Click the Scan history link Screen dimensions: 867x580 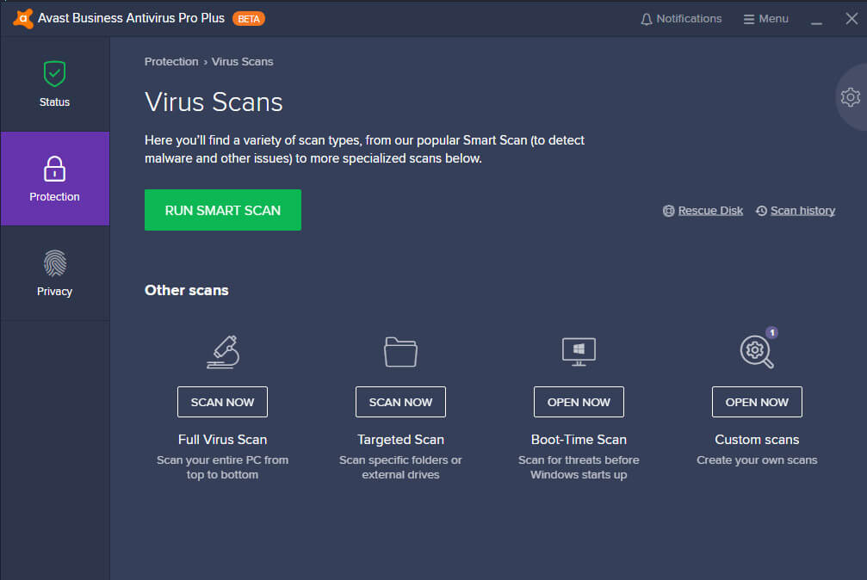pos(802,210)
